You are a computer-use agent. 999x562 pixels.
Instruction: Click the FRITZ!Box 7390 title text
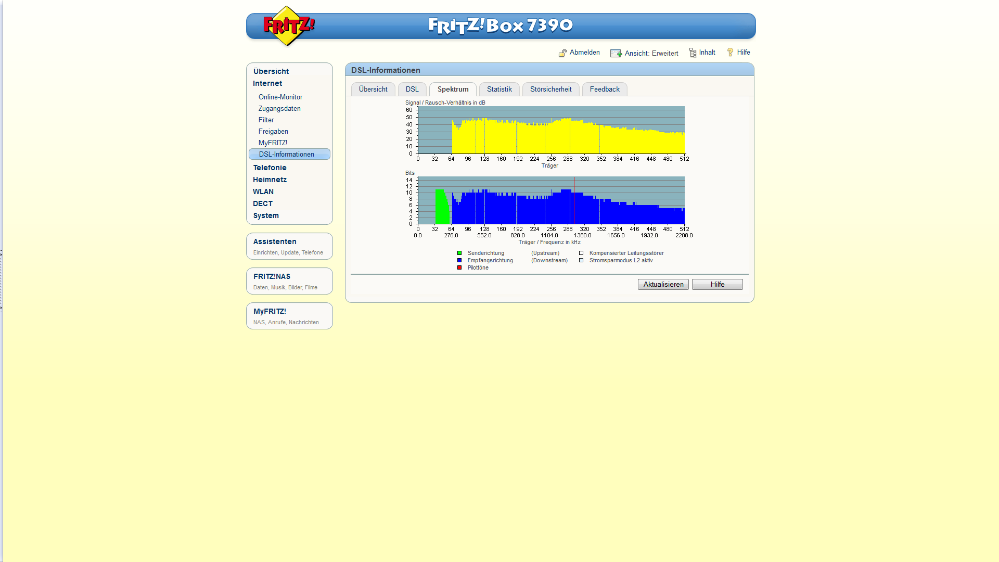(501, 25)
